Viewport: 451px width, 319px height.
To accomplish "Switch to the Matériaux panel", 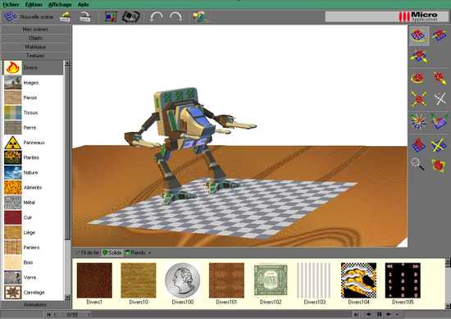I will (35, 47).
